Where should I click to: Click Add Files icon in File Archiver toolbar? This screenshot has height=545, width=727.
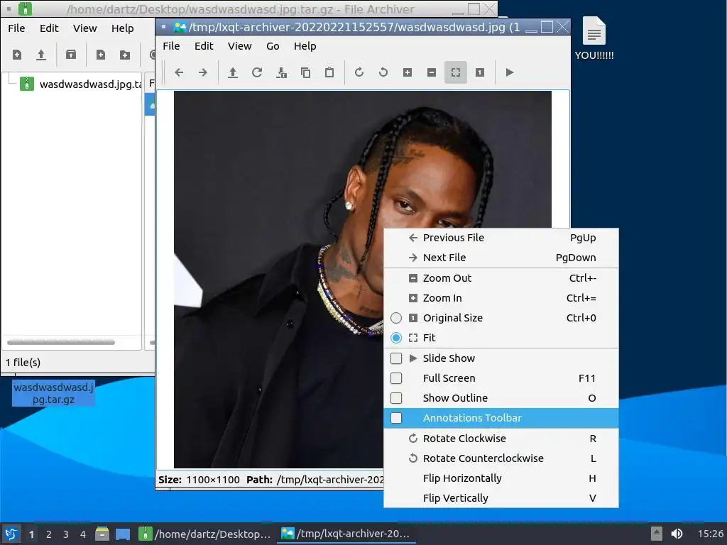pos(101,55)
